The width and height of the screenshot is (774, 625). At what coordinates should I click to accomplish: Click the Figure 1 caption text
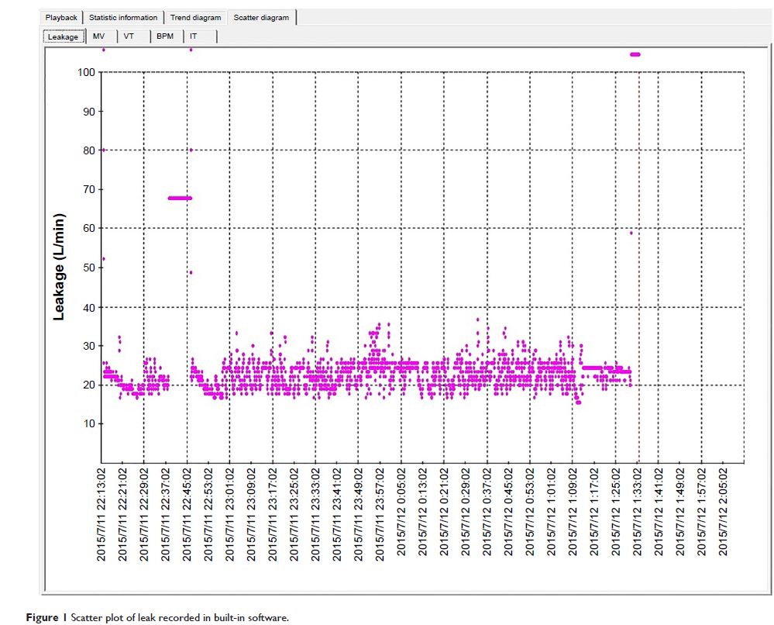pos(168,618)
